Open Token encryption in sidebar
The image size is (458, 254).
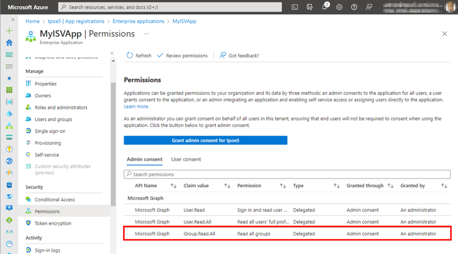click(x=54, y=223)
